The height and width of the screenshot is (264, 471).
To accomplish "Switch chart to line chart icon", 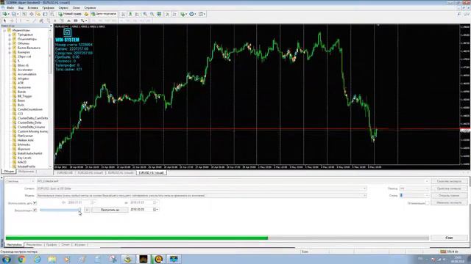I will pos(138,14).
